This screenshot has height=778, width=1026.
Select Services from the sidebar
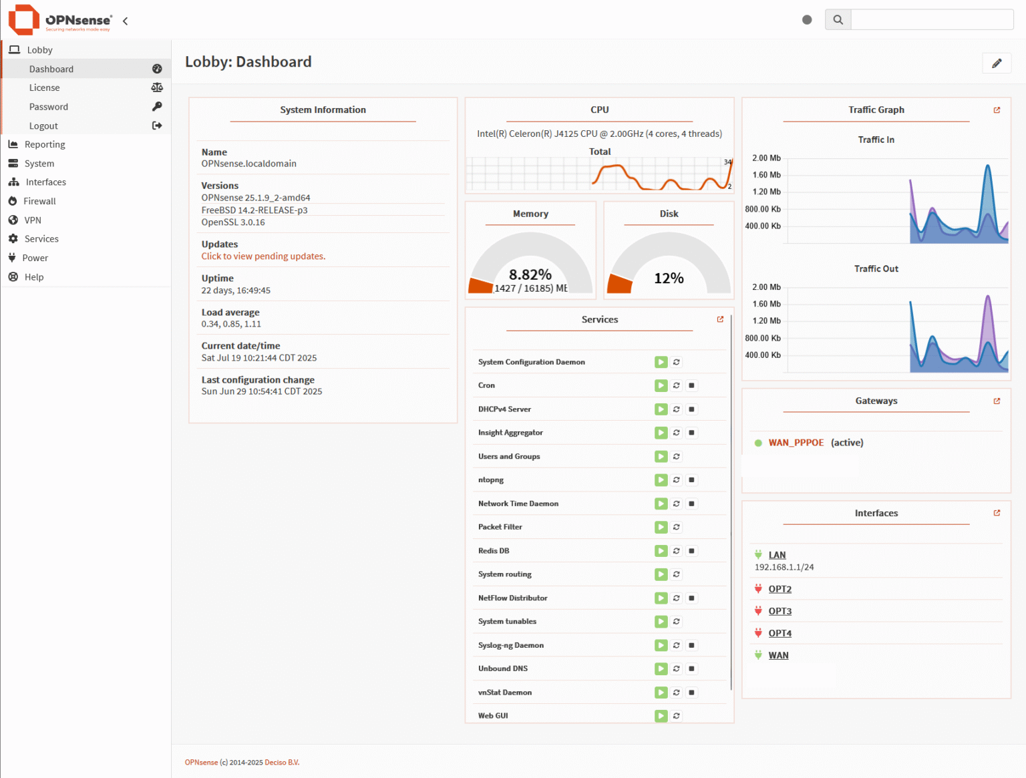[x=41, y=238]
